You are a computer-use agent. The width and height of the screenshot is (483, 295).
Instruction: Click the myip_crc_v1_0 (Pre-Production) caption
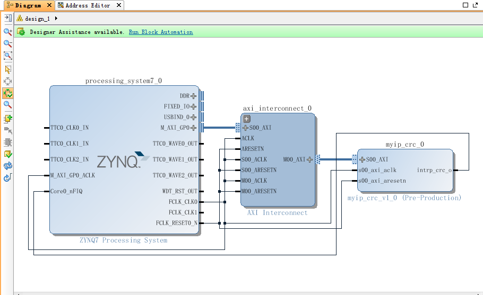(404, 198)
